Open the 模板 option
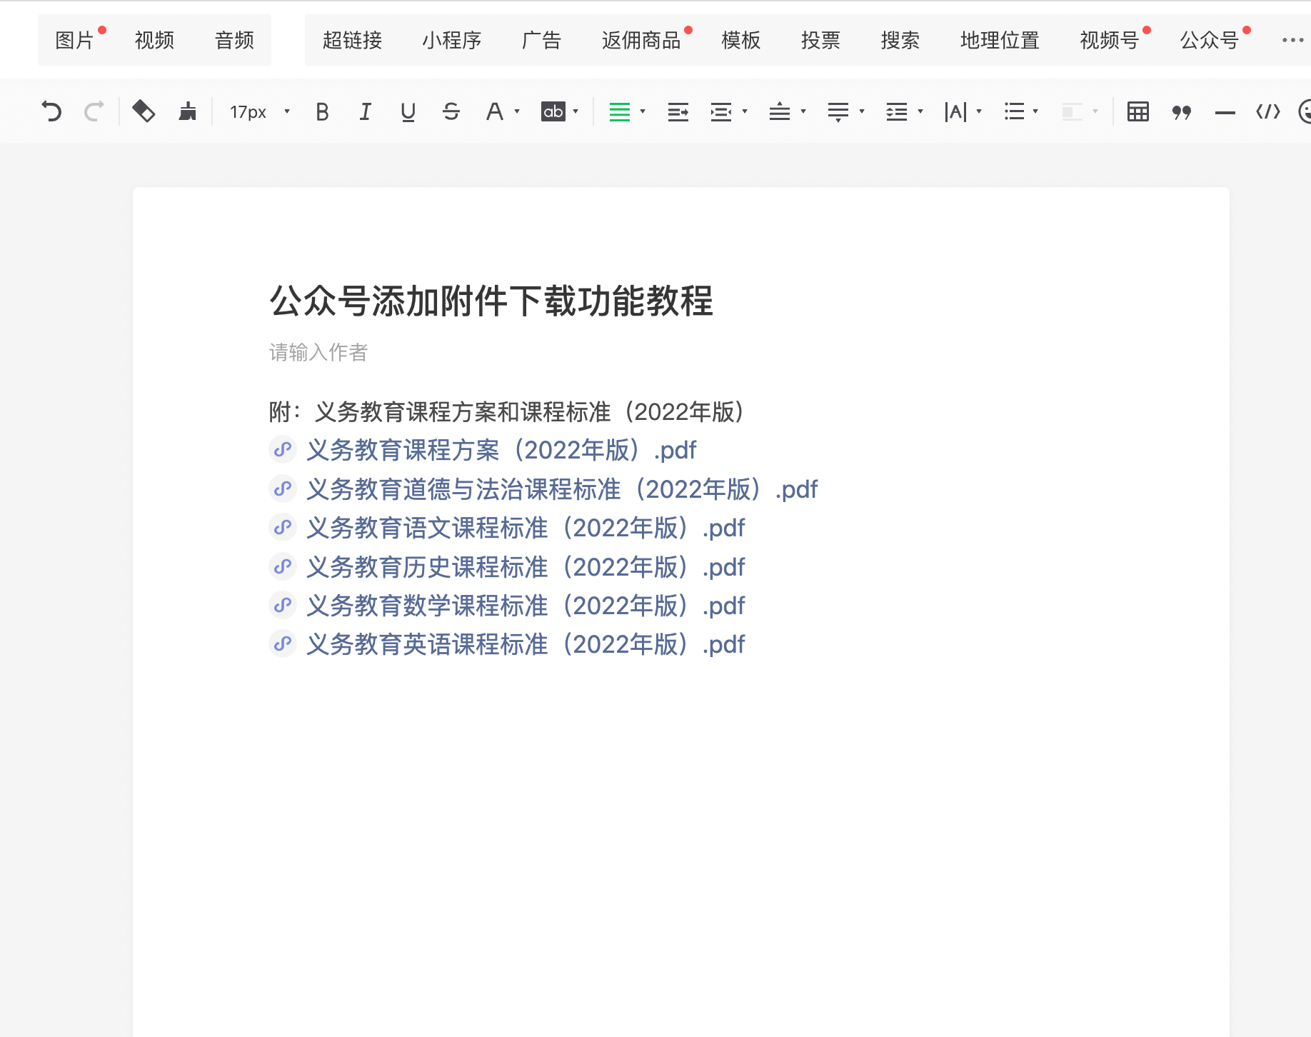1311x1037 pixels. (x=740, y=40)
